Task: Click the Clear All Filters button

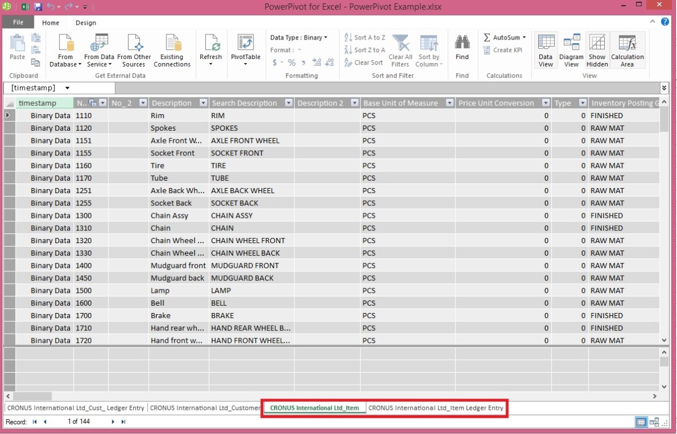Action: [x=400, y=50]
